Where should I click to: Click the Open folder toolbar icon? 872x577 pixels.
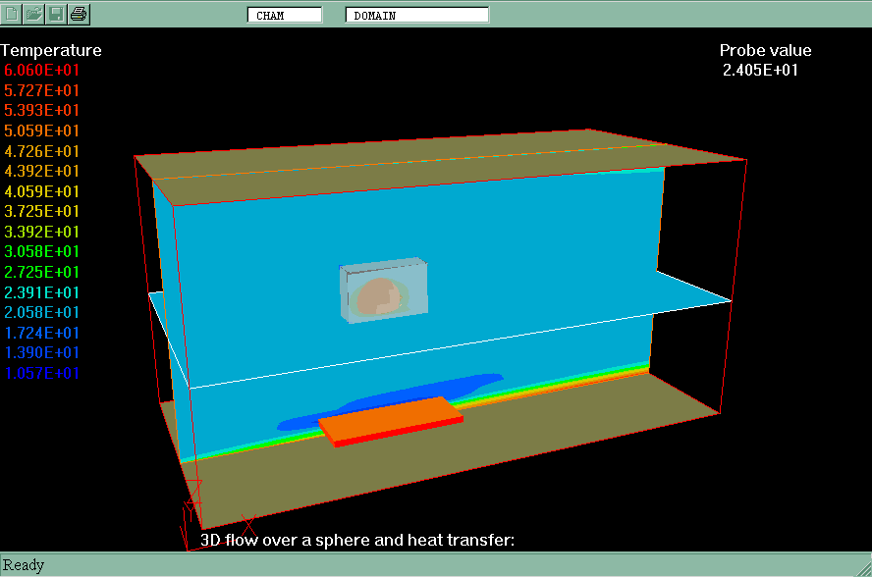[34, 14]
